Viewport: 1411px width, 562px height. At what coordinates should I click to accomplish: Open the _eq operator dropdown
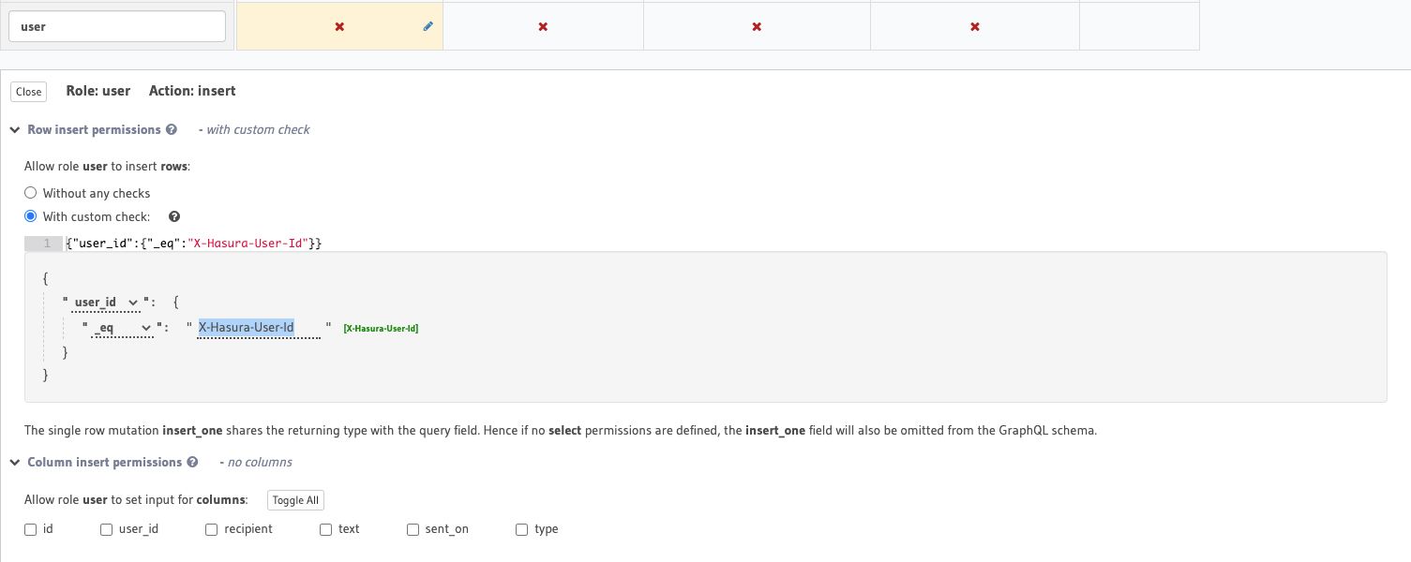click(x=147, y=328)
